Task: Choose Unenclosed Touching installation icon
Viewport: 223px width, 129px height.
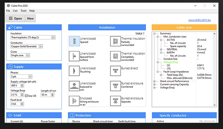Action: pos(74,71)
